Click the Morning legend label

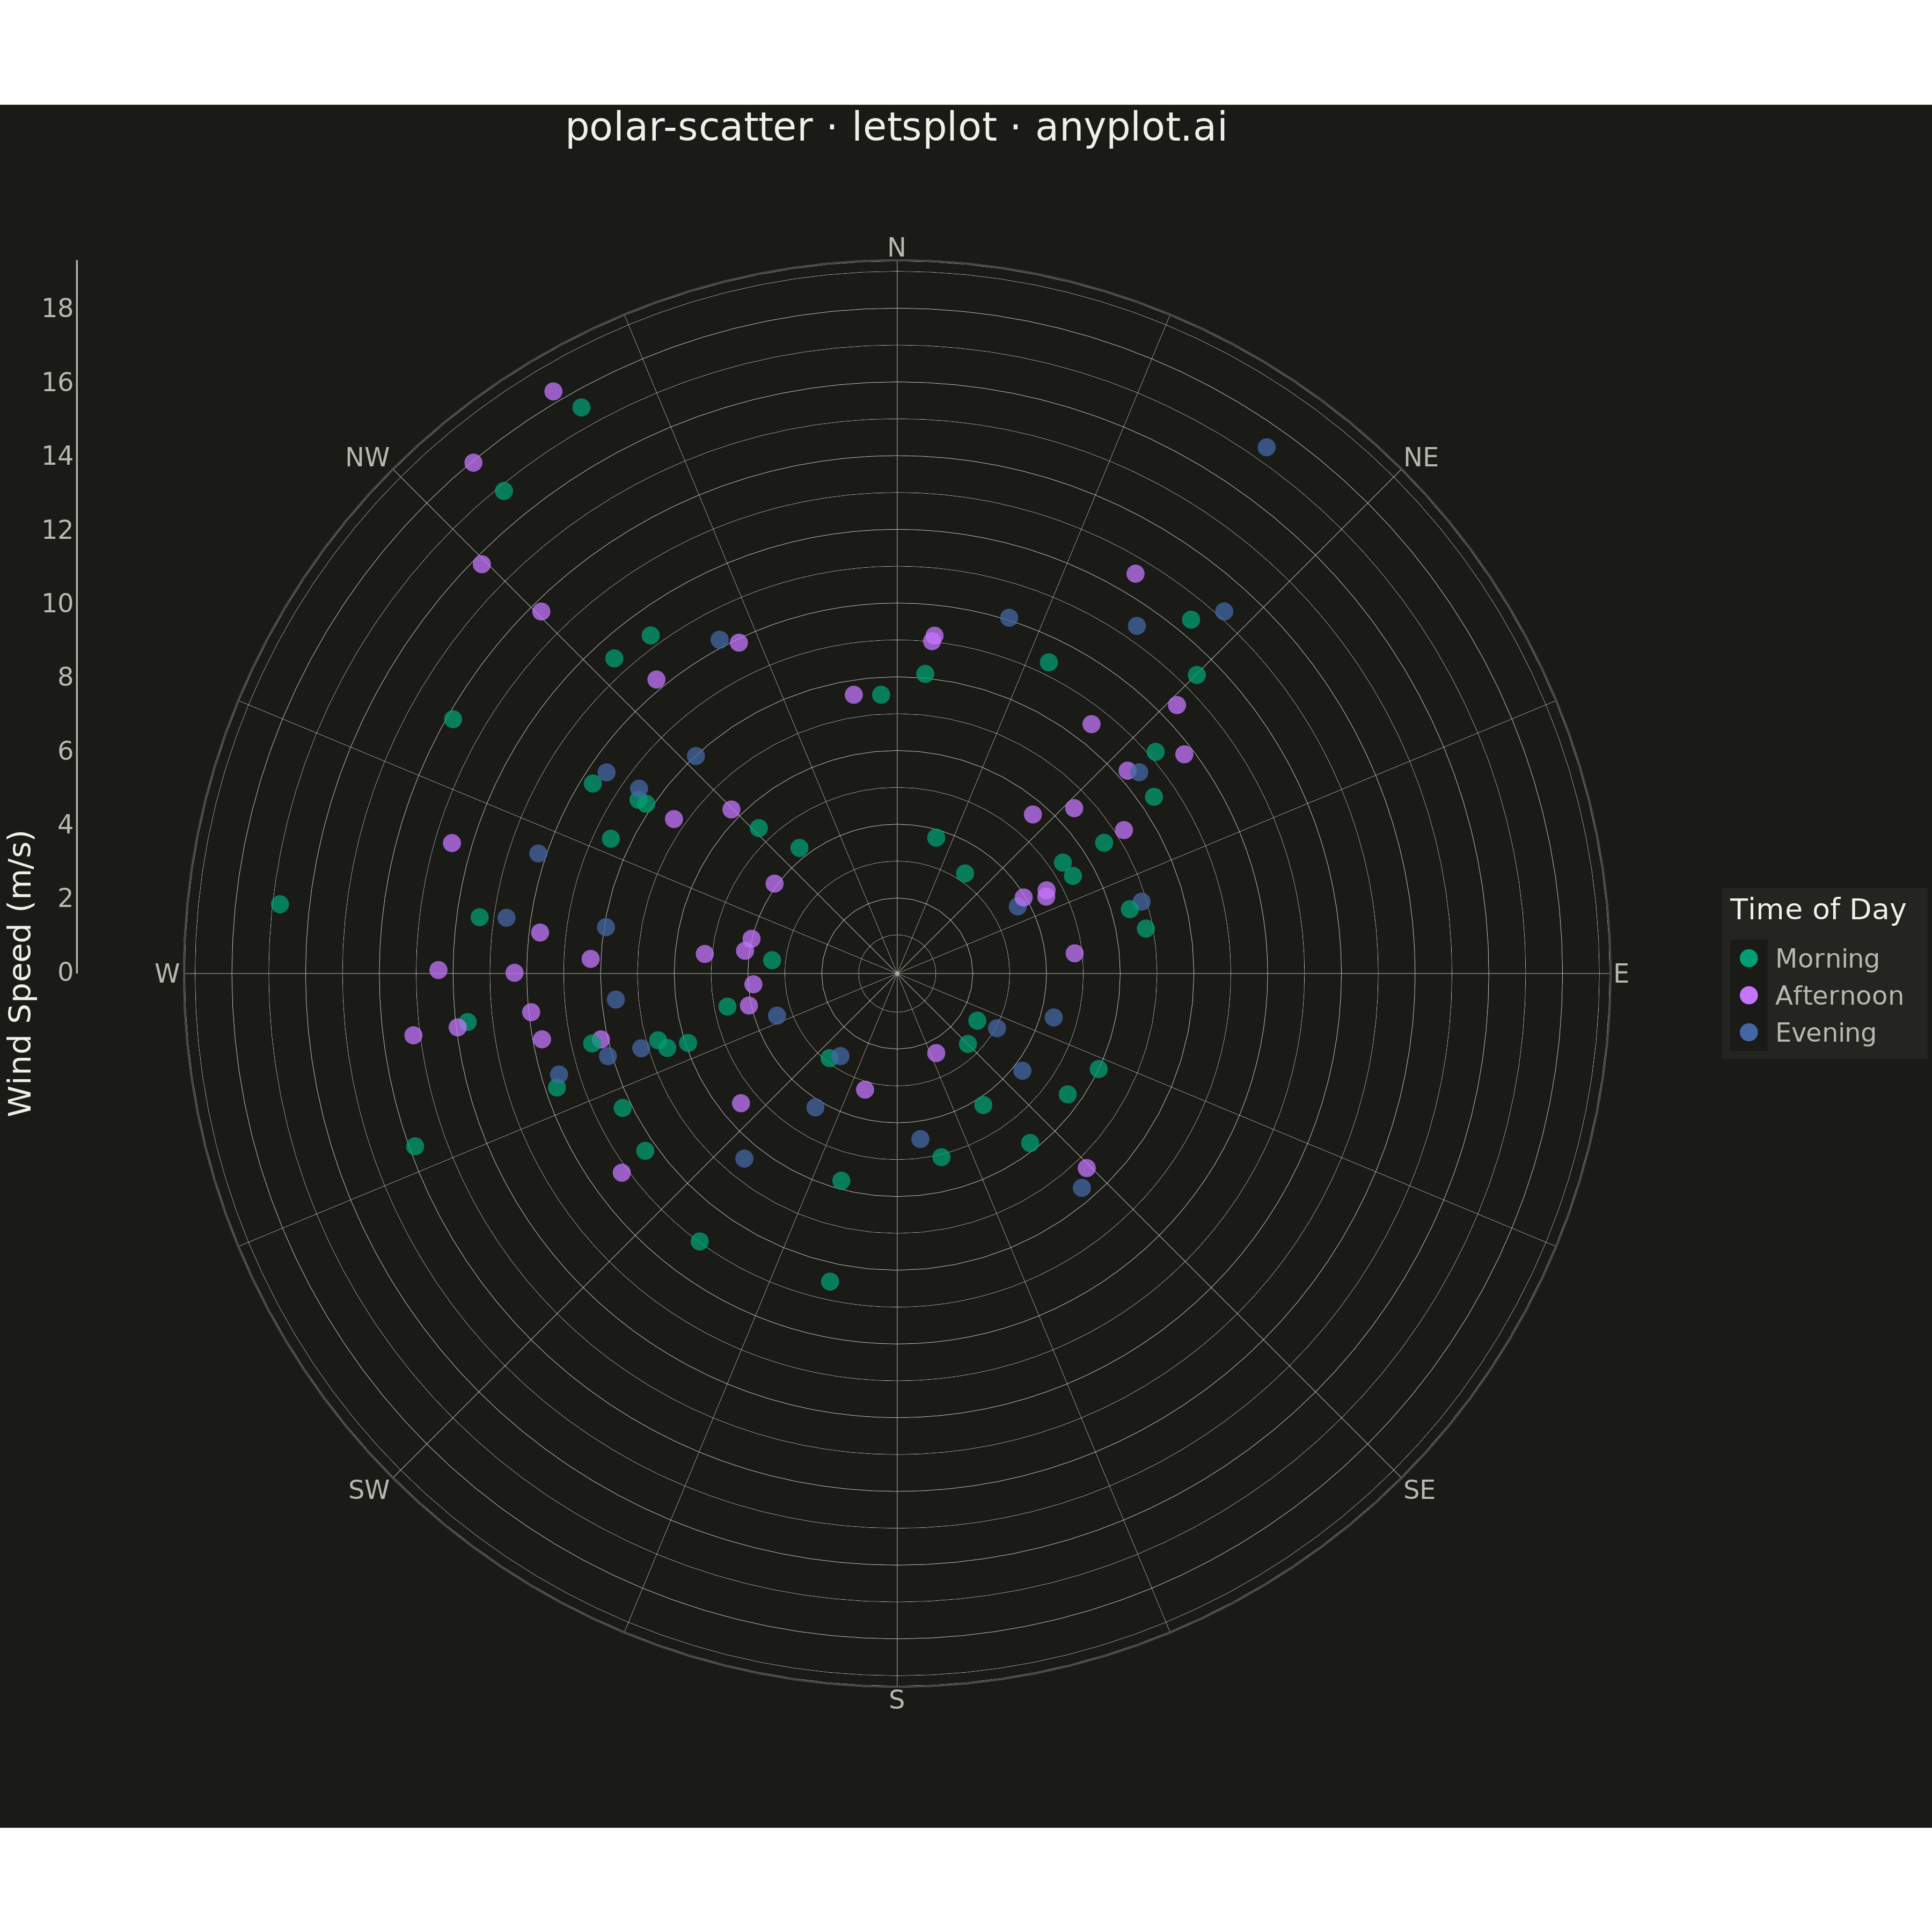[1827, 959]
